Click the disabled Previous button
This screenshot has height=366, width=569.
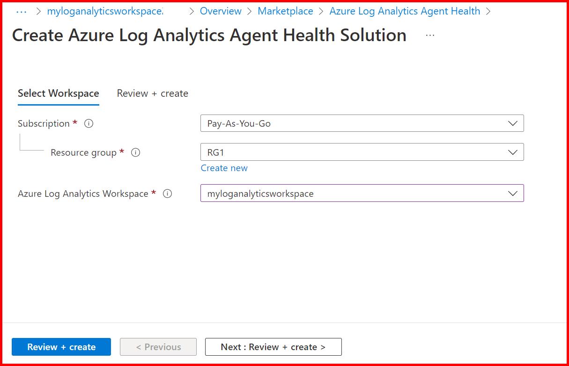pyautogui.click(x=158, y=347)
